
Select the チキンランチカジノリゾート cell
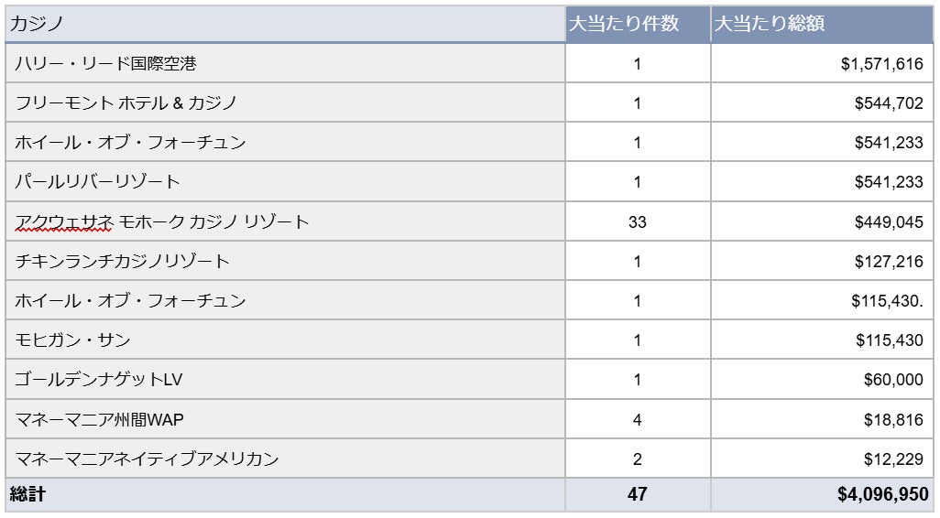(x=122, y=262)
